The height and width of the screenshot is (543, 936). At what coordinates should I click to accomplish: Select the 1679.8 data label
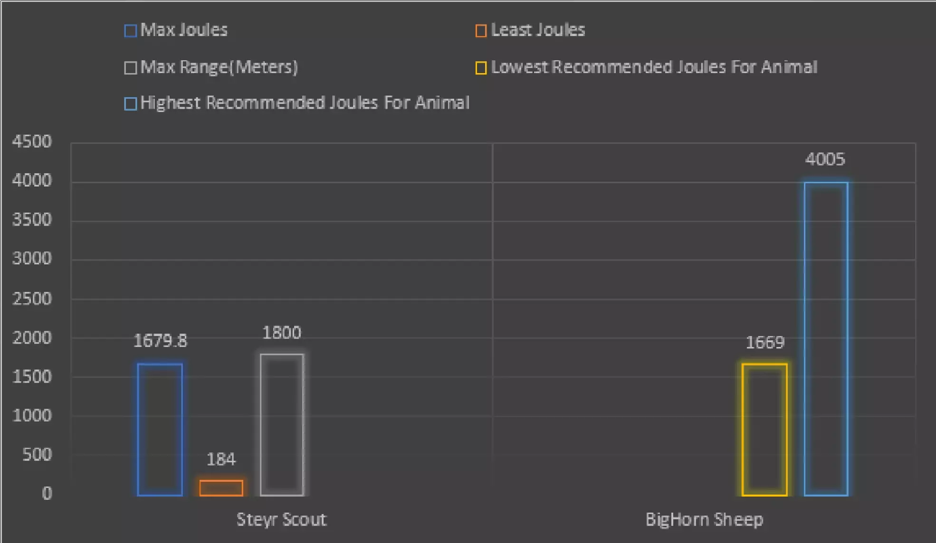160,341
